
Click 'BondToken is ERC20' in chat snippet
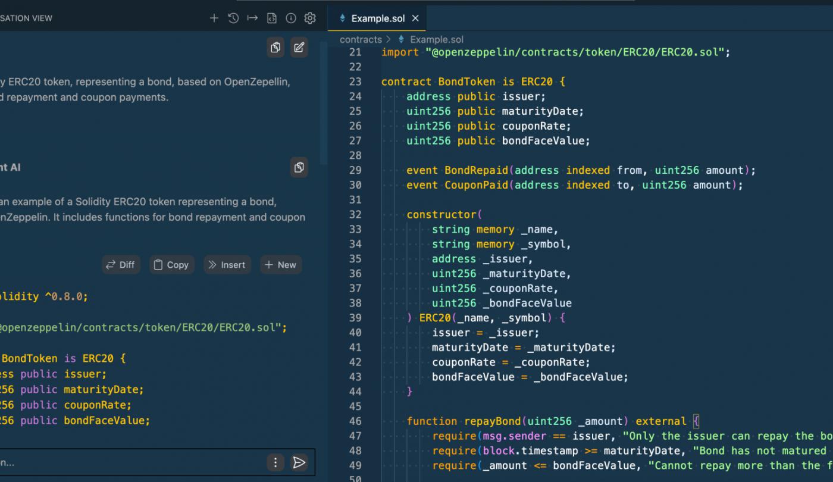(x=58, y=359)
